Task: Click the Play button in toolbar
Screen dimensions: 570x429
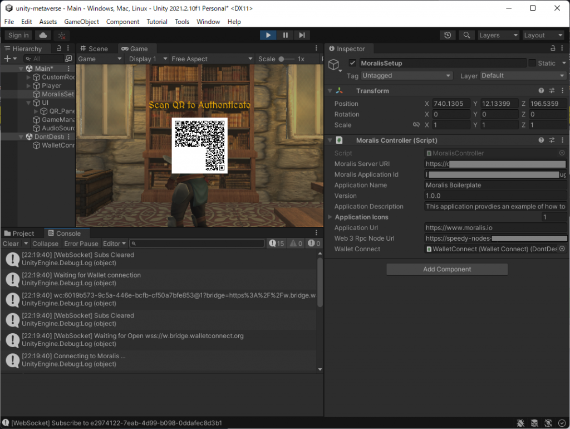Action: [268, 35]
